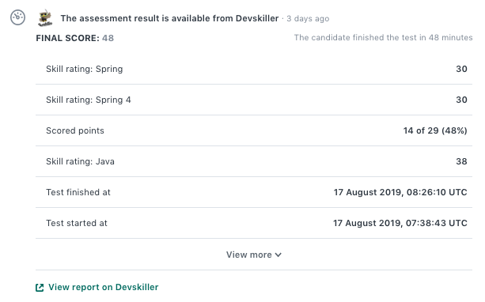Click the 3 days ago timestamp
Screen dimensions: 485x302
pos(308,19)
